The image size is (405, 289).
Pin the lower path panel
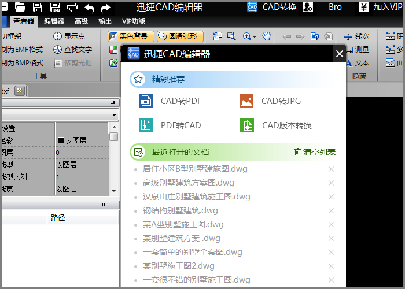pyautogui.click(x=104, y=205)
